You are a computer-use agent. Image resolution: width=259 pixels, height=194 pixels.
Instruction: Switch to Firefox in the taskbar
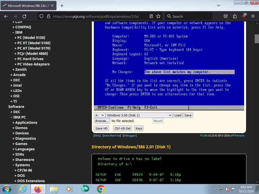(x=38, y=189)
